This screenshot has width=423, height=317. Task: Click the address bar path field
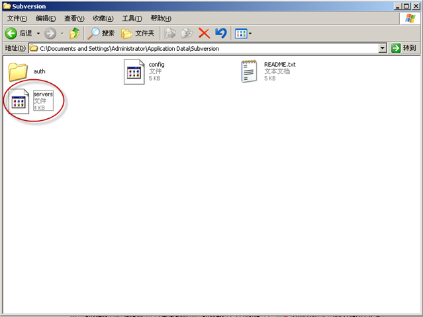204,48
